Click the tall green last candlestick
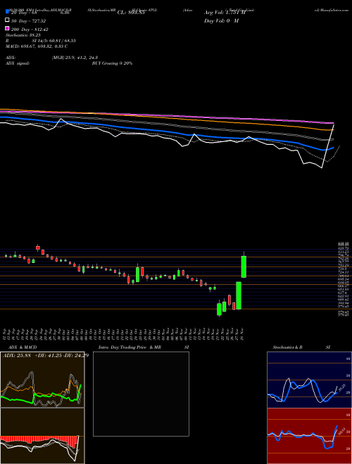Image resolution: width=352 pixels, height=464 pixels. (244, 266)
